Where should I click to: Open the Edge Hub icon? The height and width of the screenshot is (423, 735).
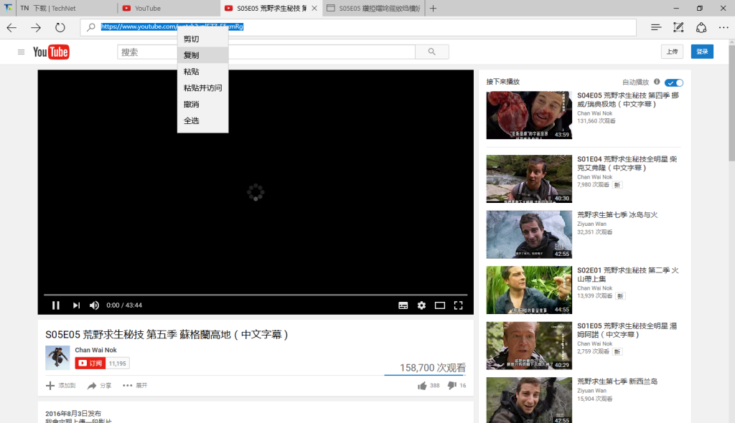[656, 28]
